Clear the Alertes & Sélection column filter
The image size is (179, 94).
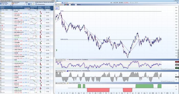(x=11, y=10)
